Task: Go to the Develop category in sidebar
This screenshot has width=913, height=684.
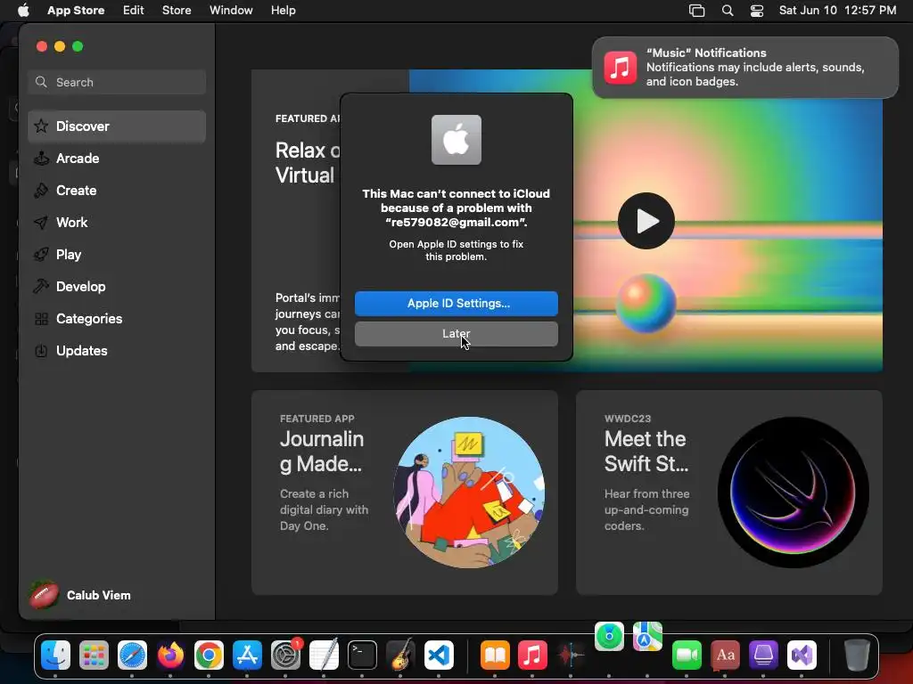Action: [x=117, y=286]
